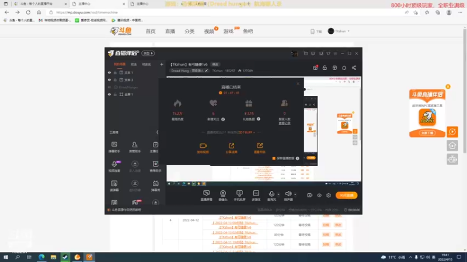This screenshot has height=262, width=467.
Task: Edit the Dread Hunger category pencil icon
Action: pos(206,70)
